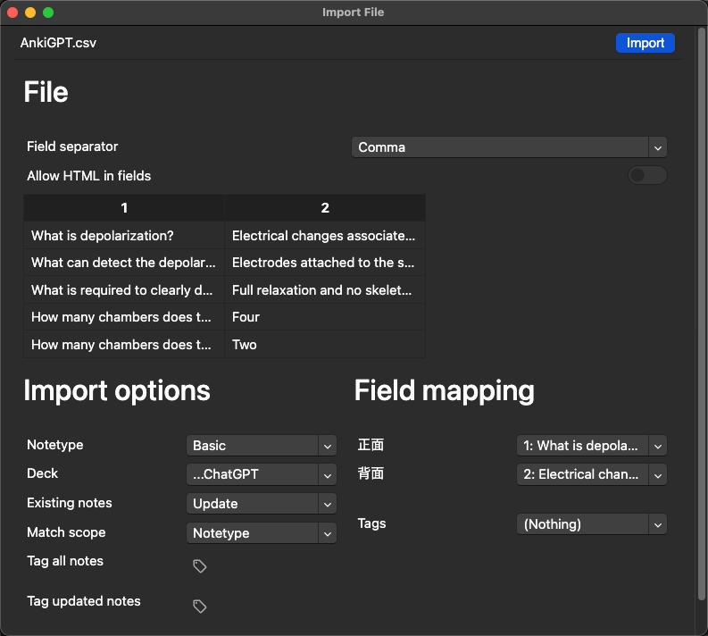Click the Import button
The height and width of the screenshot is (636, 708).
coord(645,43)
